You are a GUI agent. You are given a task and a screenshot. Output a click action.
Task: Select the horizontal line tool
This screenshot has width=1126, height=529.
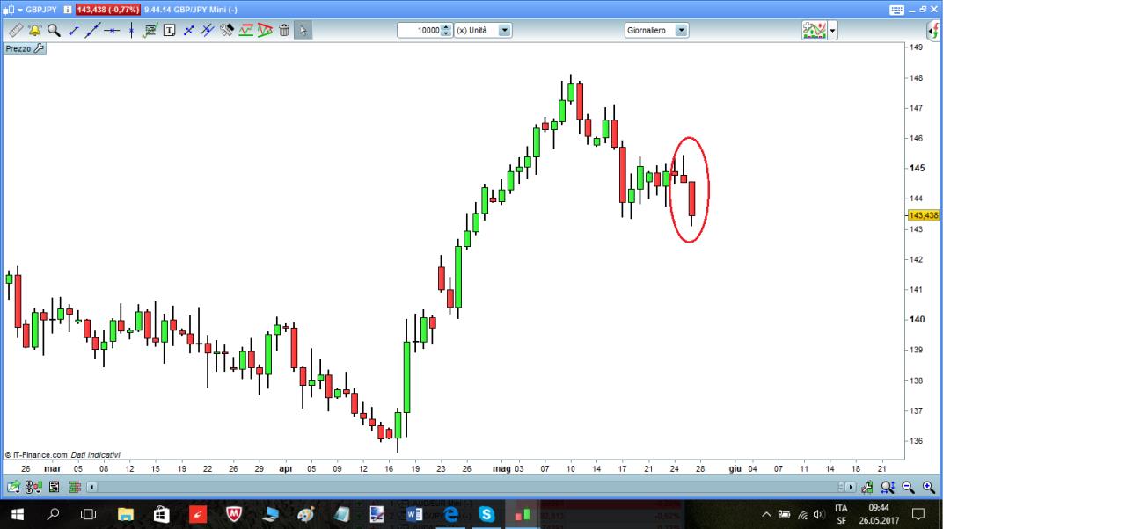click(x=112, y=30)
